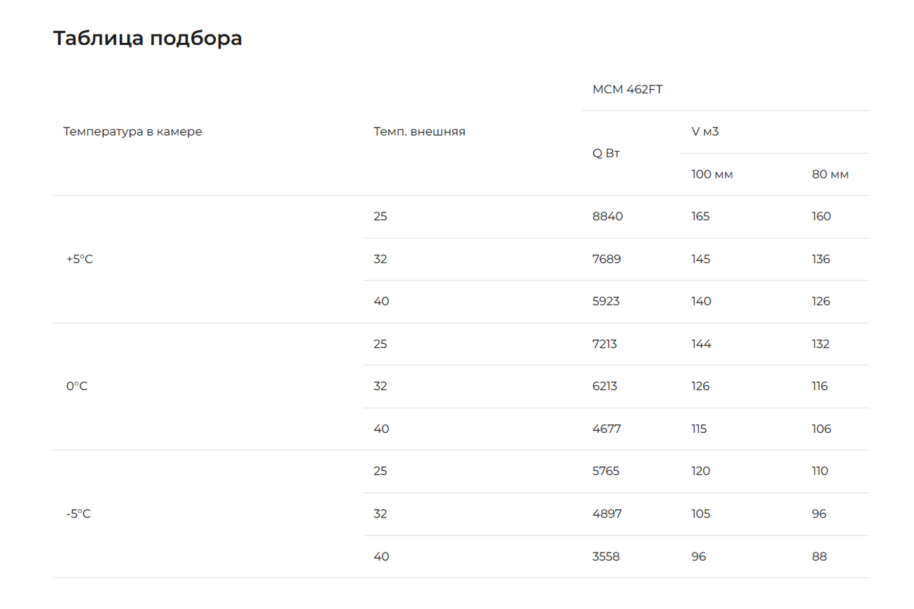Click the 160 volume cell

[x=821, y=216]
